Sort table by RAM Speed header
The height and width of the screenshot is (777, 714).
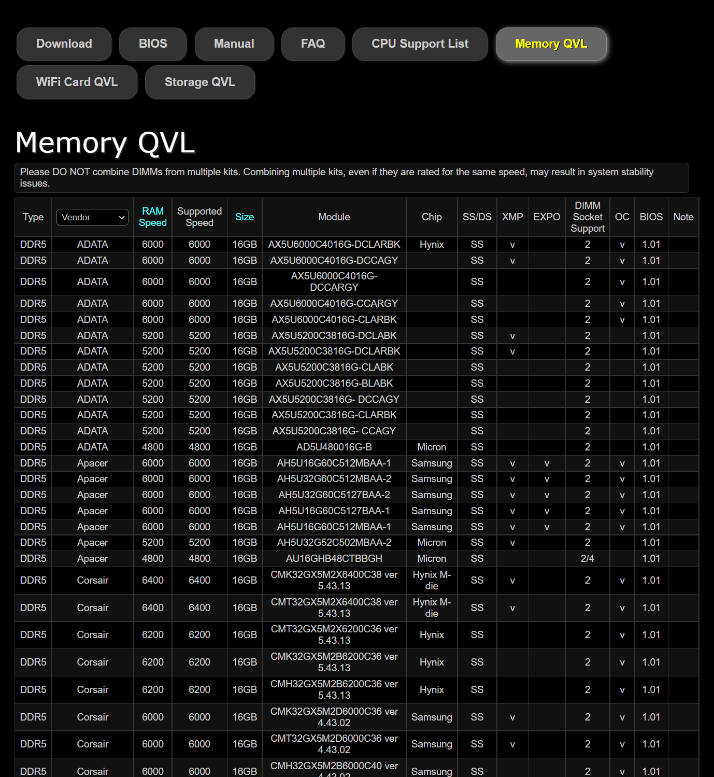point(153,217)
